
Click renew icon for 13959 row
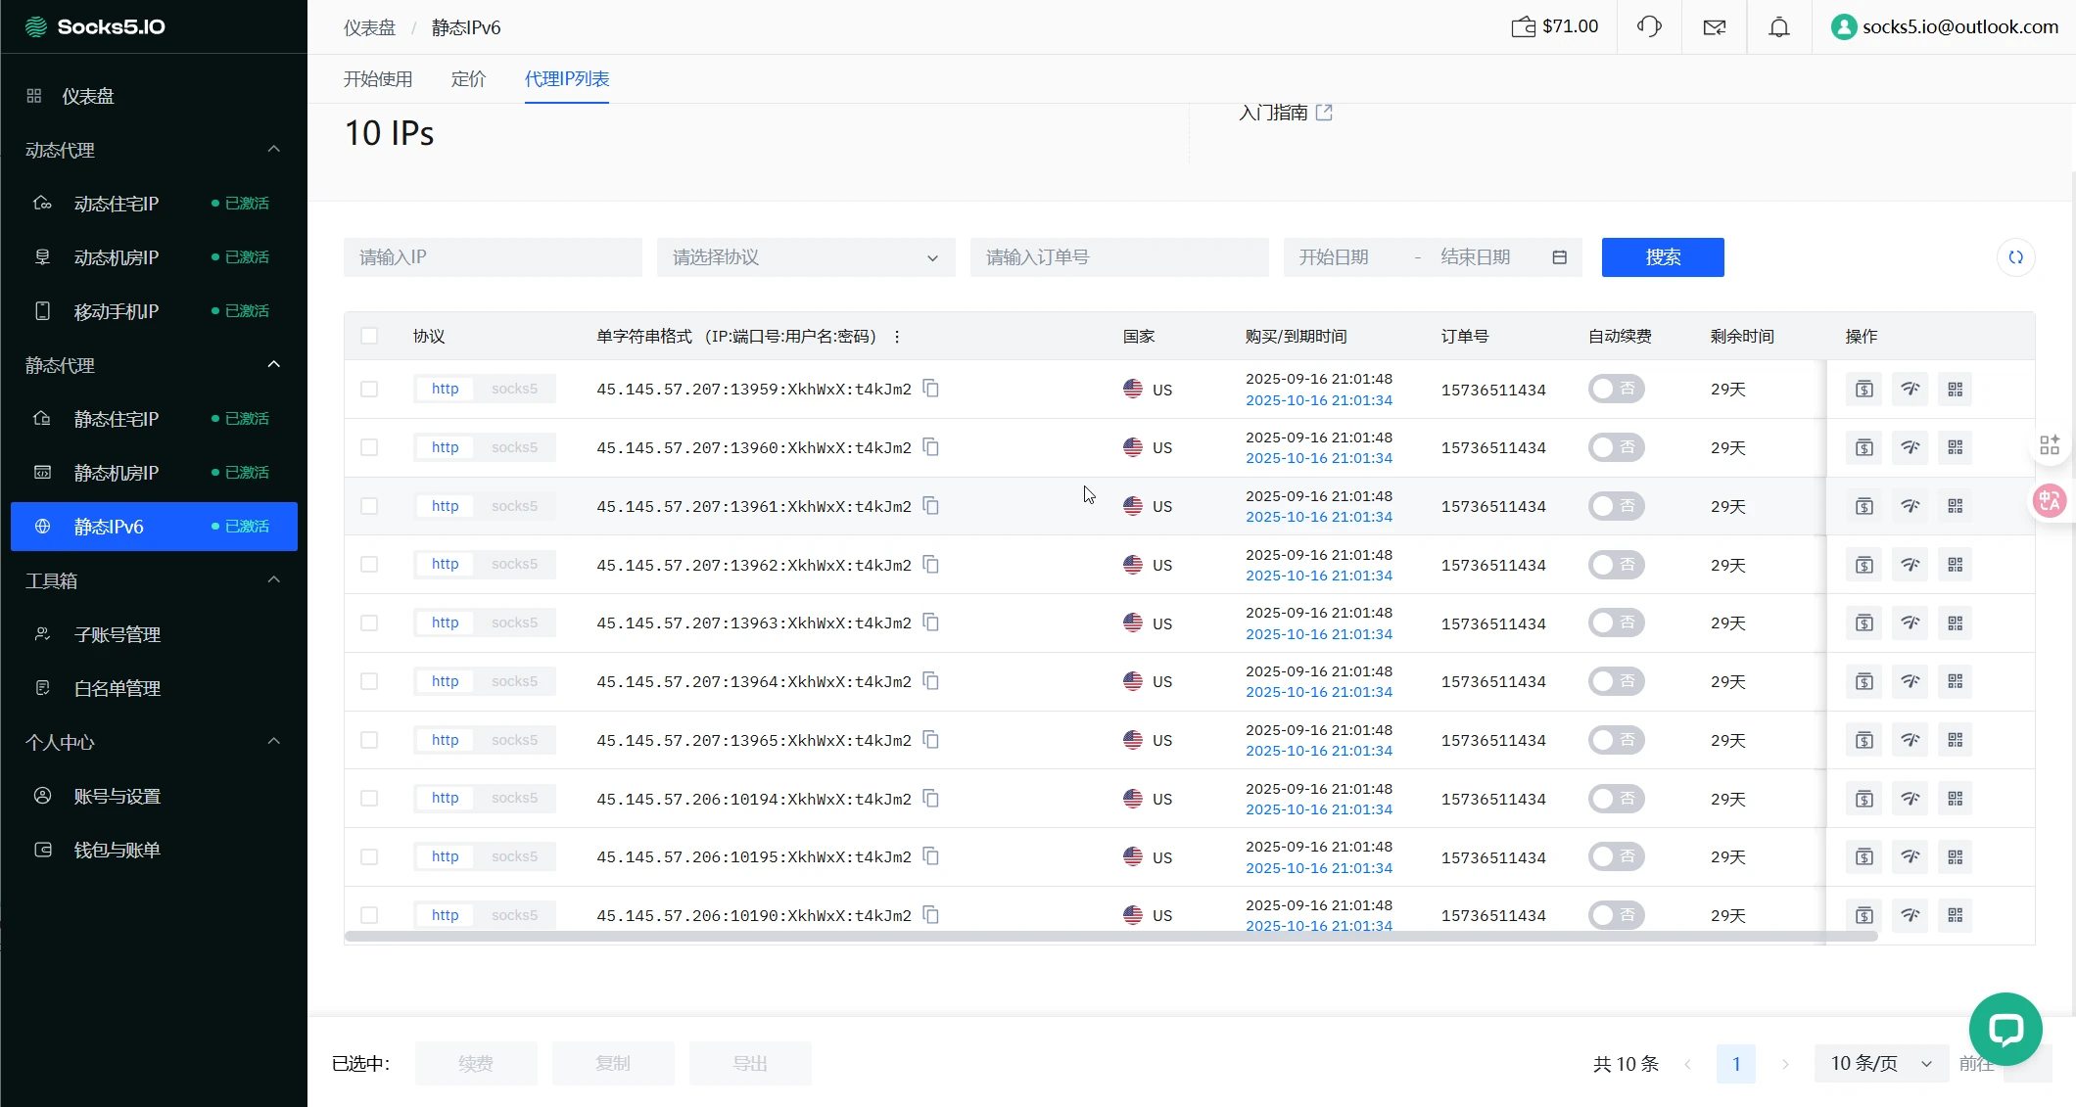tap(1864, 390)
